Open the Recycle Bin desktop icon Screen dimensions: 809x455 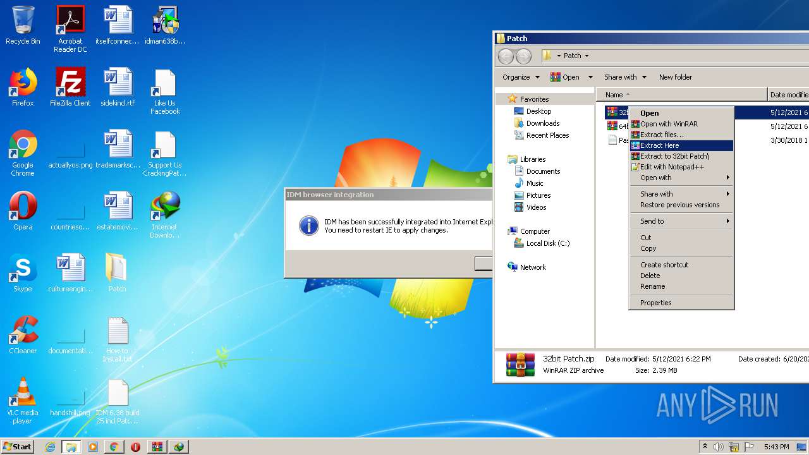(x=23, y=25)
